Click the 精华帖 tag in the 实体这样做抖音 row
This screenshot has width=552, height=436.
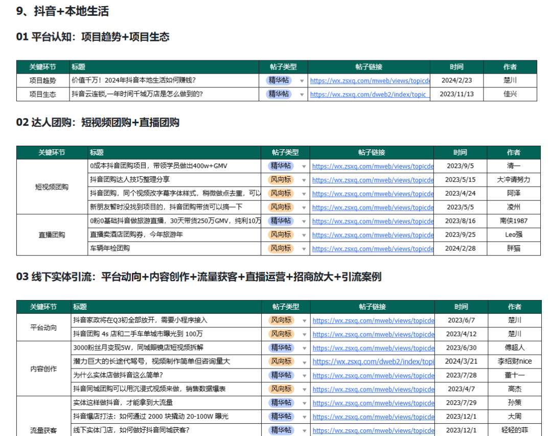(x=281, y=403)
